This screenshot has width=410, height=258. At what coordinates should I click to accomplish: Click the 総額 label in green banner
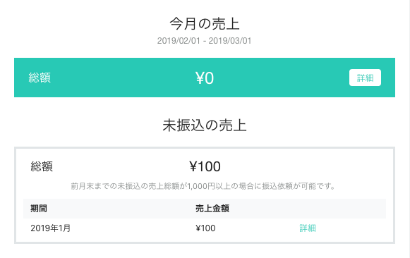[x=40, y=78]
